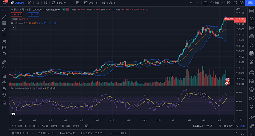Viewport: 255px width, 136px height.
Task: Open the Pine エディタ tab
Action: pyautogui.click(x=67, y=133)
